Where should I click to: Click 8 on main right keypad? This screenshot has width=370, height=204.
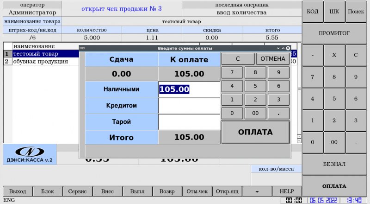(334, 77)
